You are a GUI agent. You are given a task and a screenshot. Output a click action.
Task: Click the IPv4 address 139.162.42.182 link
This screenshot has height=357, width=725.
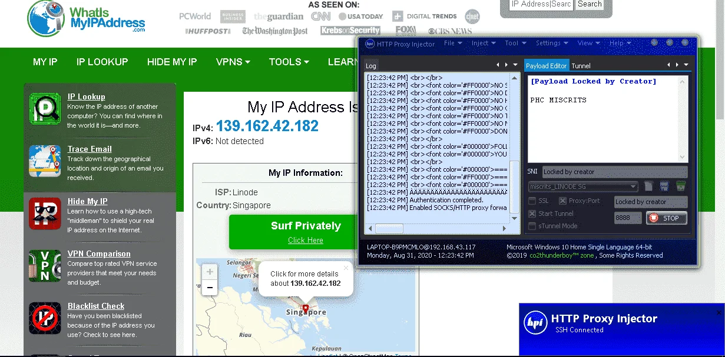point(267,126)
